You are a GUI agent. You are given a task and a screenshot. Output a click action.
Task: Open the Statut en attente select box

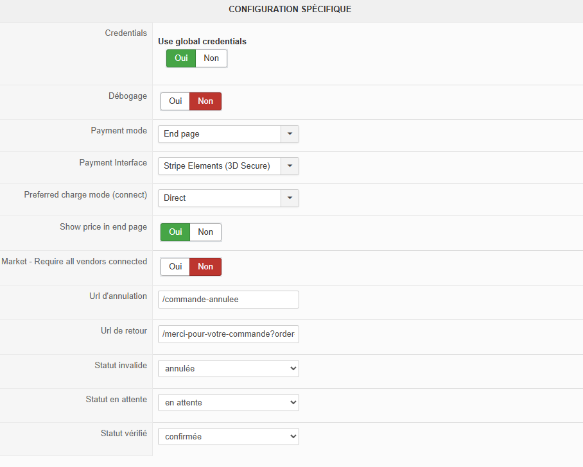[228, 403]
